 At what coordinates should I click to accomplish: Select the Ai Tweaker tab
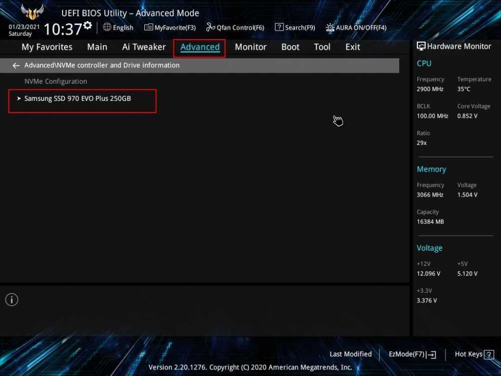pyautogui.click(x=144, y=47)
